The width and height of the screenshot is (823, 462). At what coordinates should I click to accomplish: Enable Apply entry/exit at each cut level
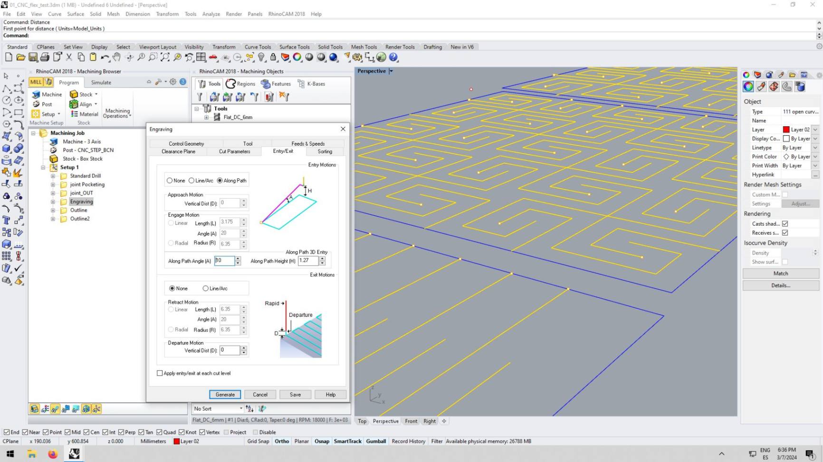coord(160,373)
